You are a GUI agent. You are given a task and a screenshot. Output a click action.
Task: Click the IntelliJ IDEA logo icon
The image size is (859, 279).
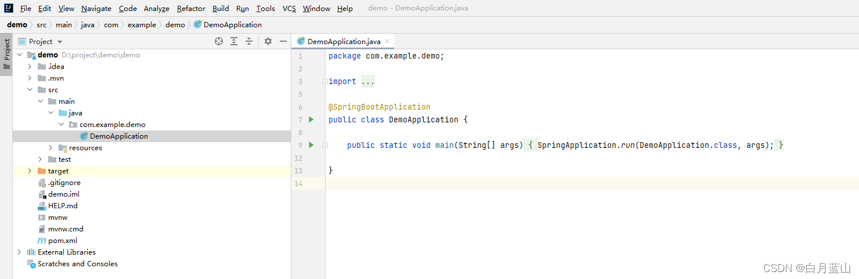[x=8, y=8]
